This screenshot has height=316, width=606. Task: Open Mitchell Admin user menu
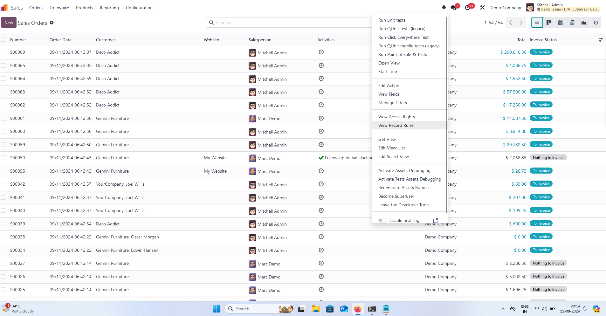pos(563,7)
